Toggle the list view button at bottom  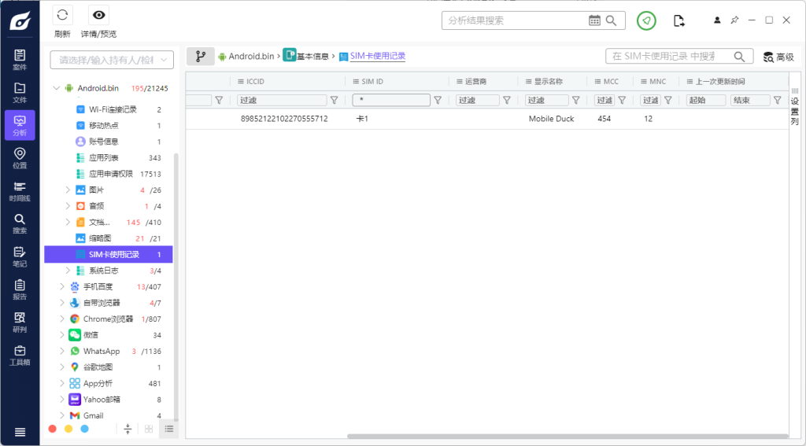click(x=168, y=429)
